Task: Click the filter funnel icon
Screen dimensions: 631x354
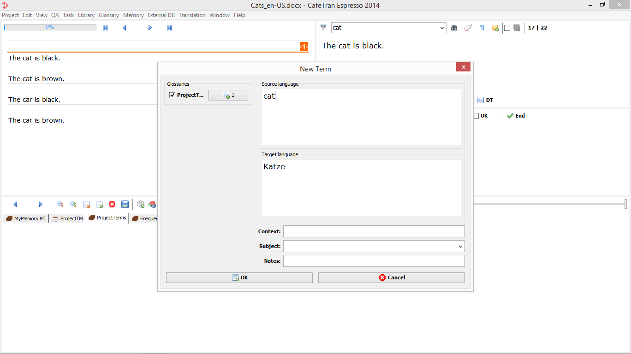Action: click(x=323, y=28)
